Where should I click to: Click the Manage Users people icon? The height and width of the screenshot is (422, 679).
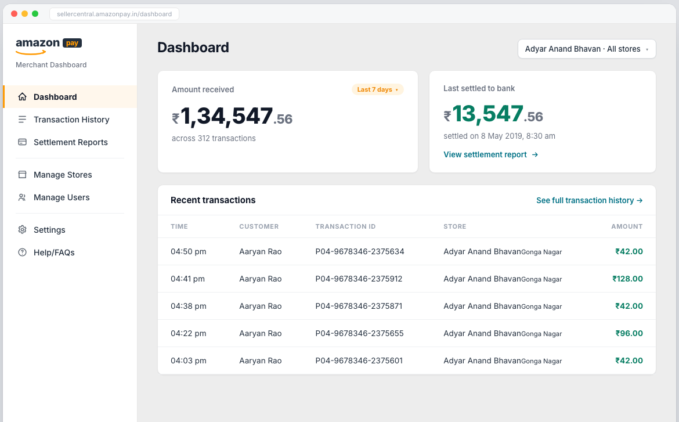(22, 197)
